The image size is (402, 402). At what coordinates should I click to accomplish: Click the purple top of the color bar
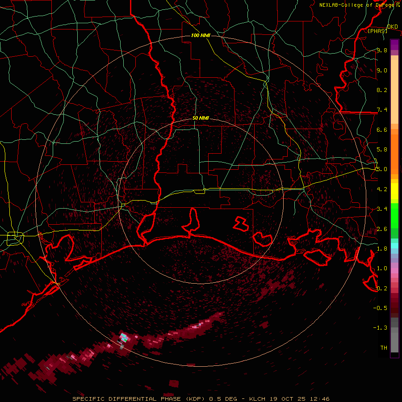click(394, 45)
